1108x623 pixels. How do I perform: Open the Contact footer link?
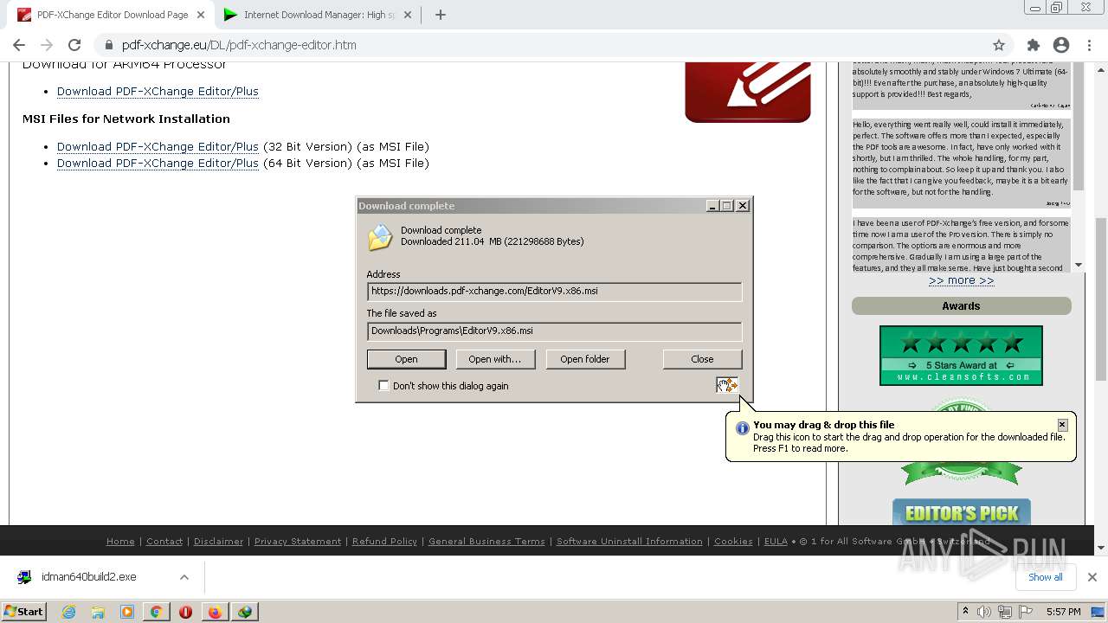[x=164, y=542]
